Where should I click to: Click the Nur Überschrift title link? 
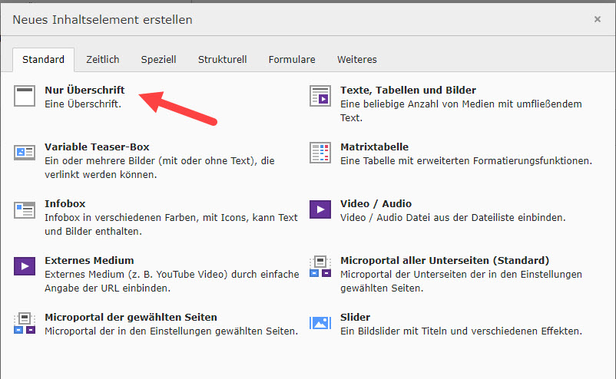(x=84, y=91)
